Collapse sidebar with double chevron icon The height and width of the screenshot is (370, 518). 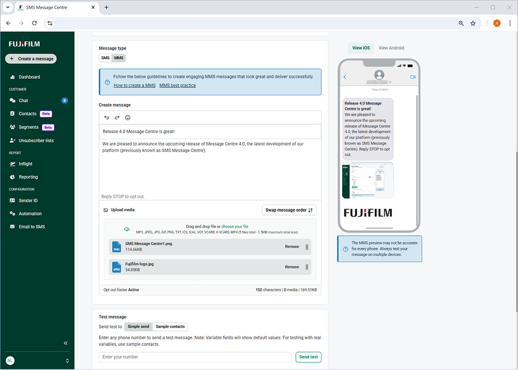(x=65, y=343)
